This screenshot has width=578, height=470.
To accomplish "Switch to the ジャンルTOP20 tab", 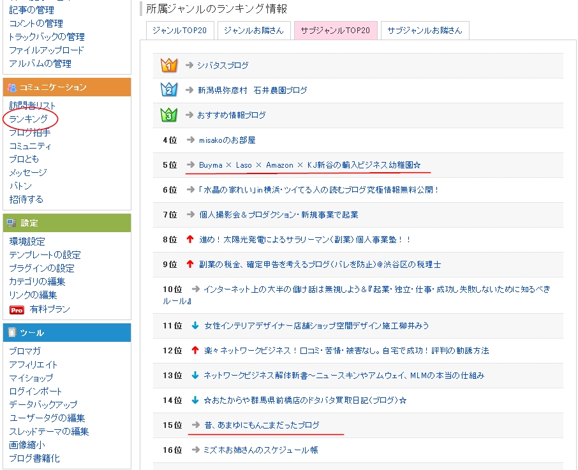I will (x=179, y=31).
